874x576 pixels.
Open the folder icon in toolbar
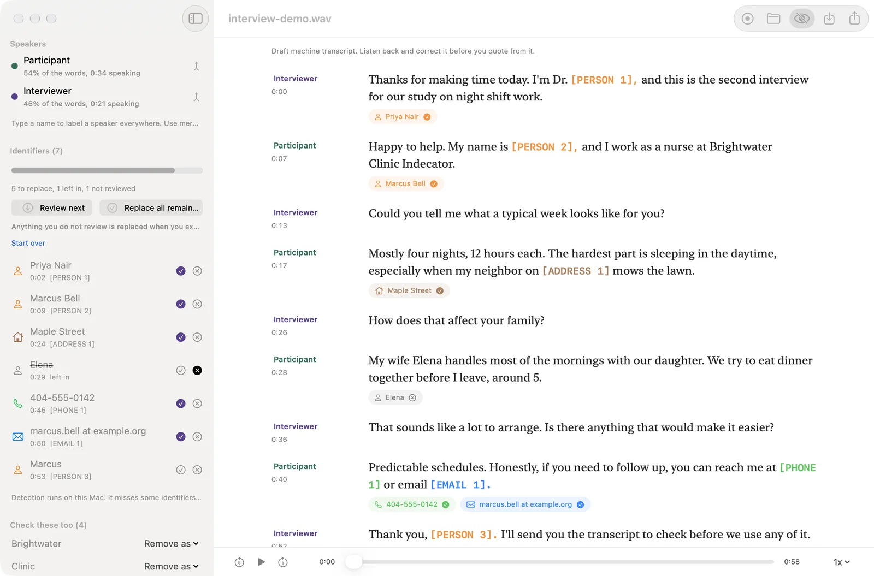(773, 19)
